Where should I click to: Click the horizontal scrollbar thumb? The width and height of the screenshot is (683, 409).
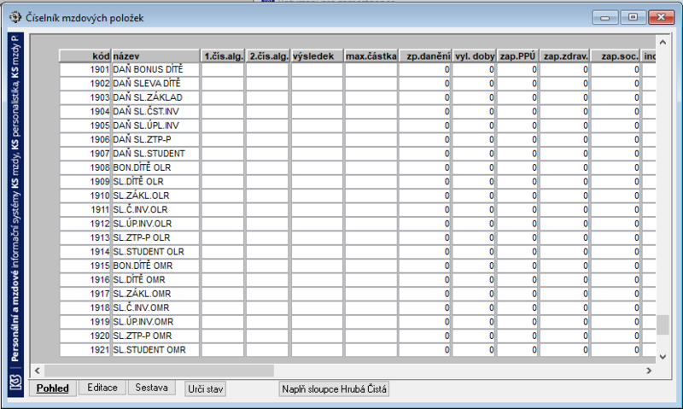159,371
